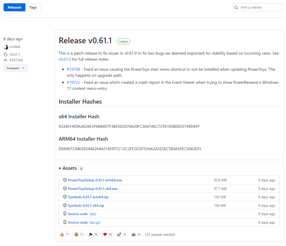Open the v0.61.1 tag link
The height and width of the screenshot is (246, 286).
click(x=15, y=54)
